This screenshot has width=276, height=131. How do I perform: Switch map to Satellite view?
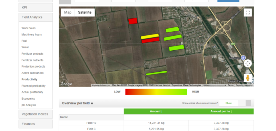(85, 12)
